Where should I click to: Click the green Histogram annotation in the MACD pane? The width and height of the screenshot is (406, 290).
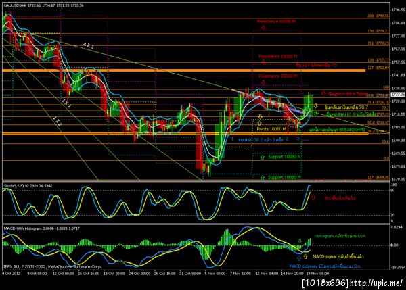340,236
